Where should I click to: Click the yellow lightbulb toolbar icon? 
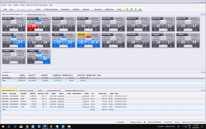(x=127, y=9)
